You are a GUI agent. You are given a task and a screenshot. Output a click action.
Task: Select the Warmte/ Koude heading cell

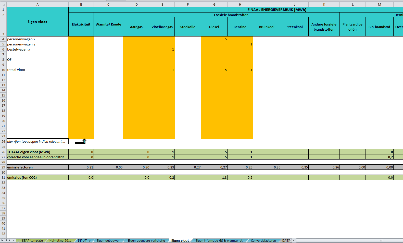tap(108, 24)
